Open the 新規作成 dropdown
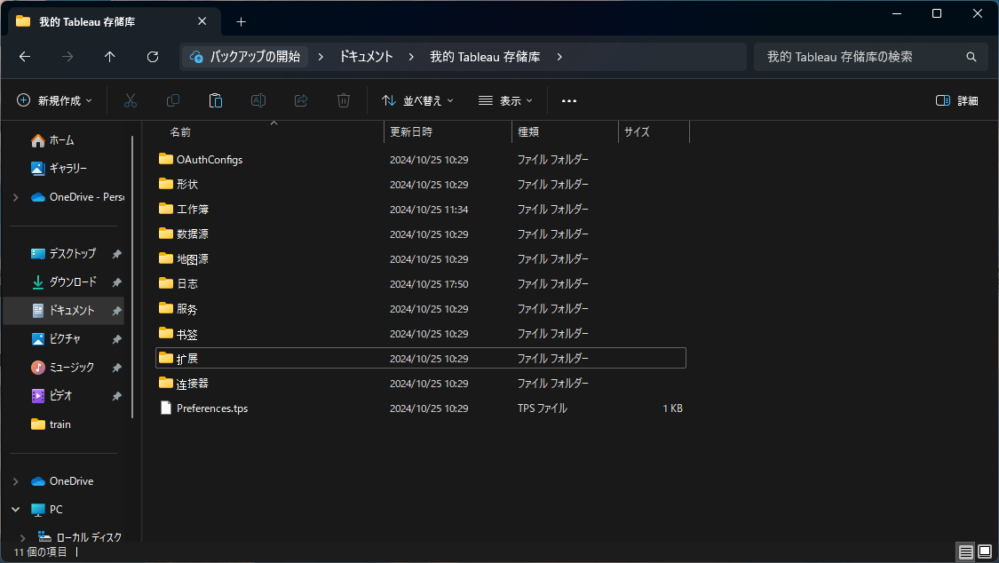999x563 pixels. pyautogui.click(x=55, y=100)
